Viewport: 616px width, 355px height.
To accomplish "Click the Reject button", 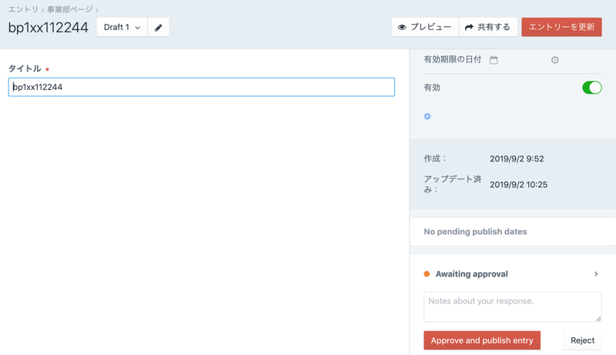I will pos(582,340).
